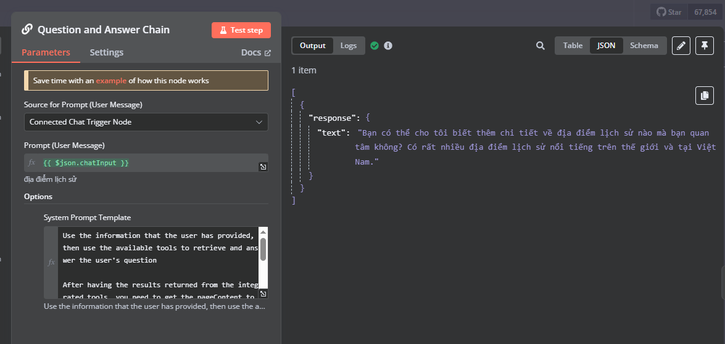725x344 pixels.
Task: Select the Parameters tab
Action: 46,52
